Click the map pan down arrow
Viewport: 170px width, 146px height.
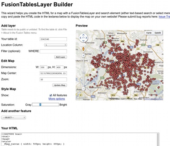[83, 40]
